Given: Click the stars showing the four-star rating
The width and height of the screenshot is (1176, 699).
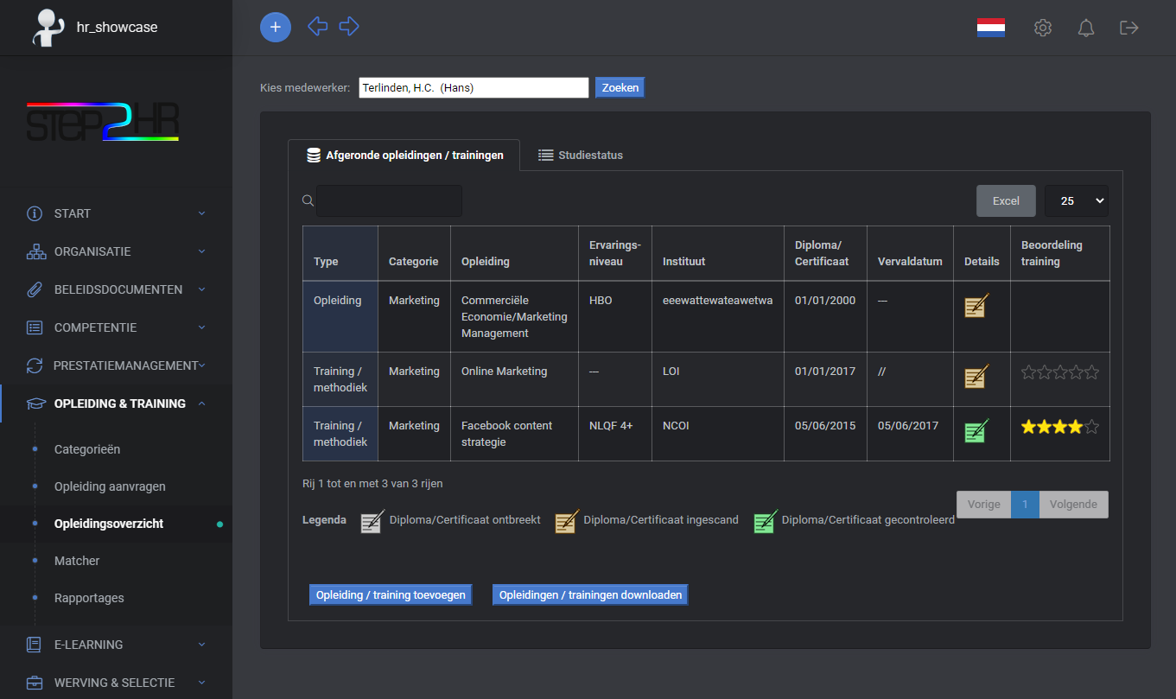Looking at the screenshot, I should point(1059,426).
